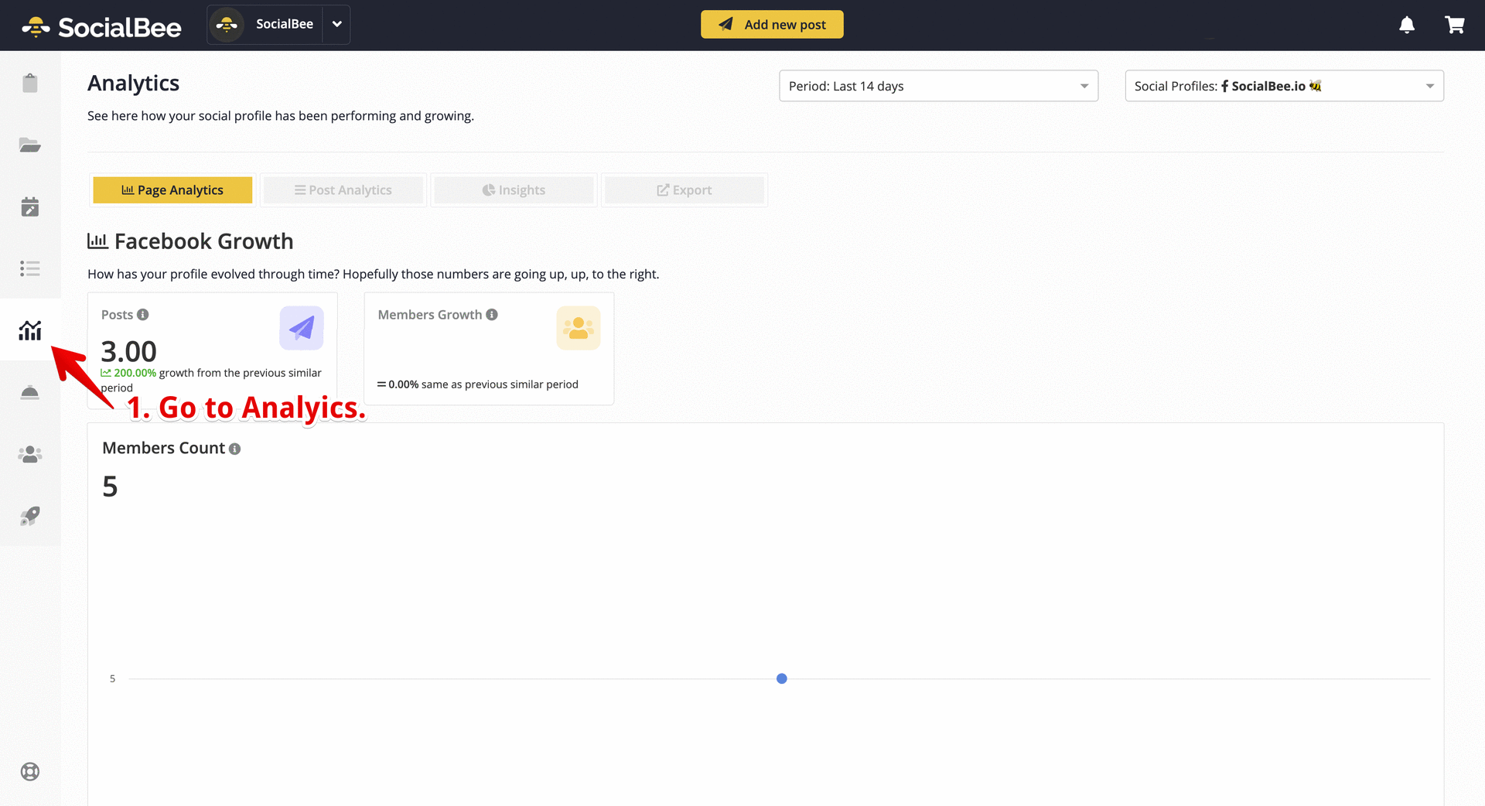1485x806 pixels.
Task: Open the Social Profiles dropdown
Action: [1284, 86]
